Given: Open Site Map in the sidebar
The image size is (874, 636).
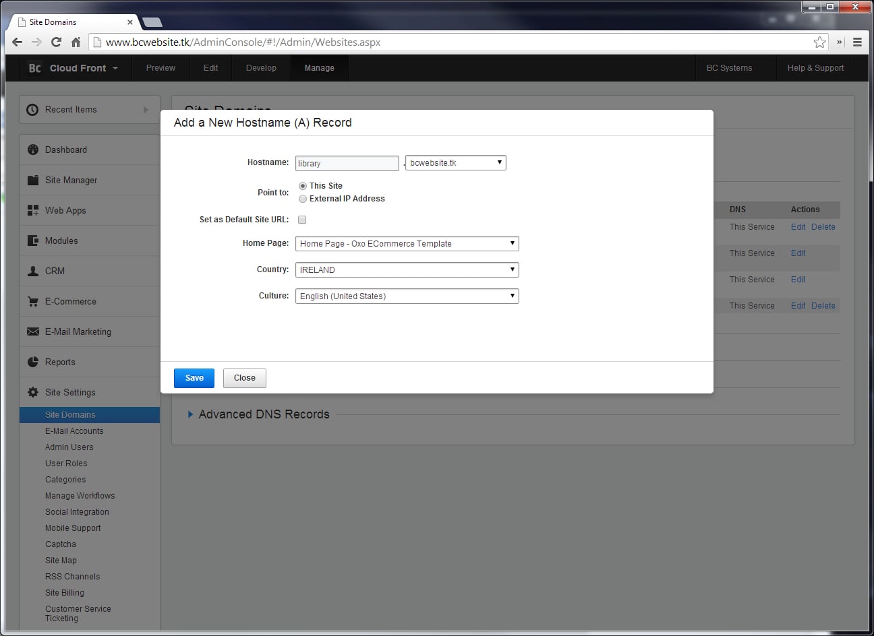Looking at the screenshot, I should click(x=61, y=561).
